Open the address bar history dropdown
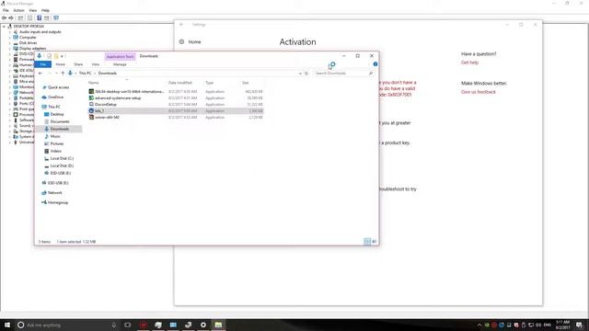Screen dimensions: 589x331 pyautogui.click(x=300, y=74)
